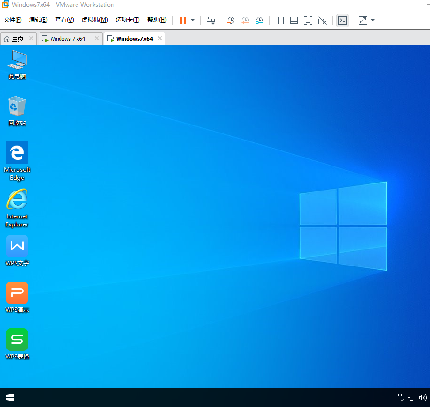
Task: Close the Windows 7 x64 tab
Action: pyautogui.click(x=96, y=38)
